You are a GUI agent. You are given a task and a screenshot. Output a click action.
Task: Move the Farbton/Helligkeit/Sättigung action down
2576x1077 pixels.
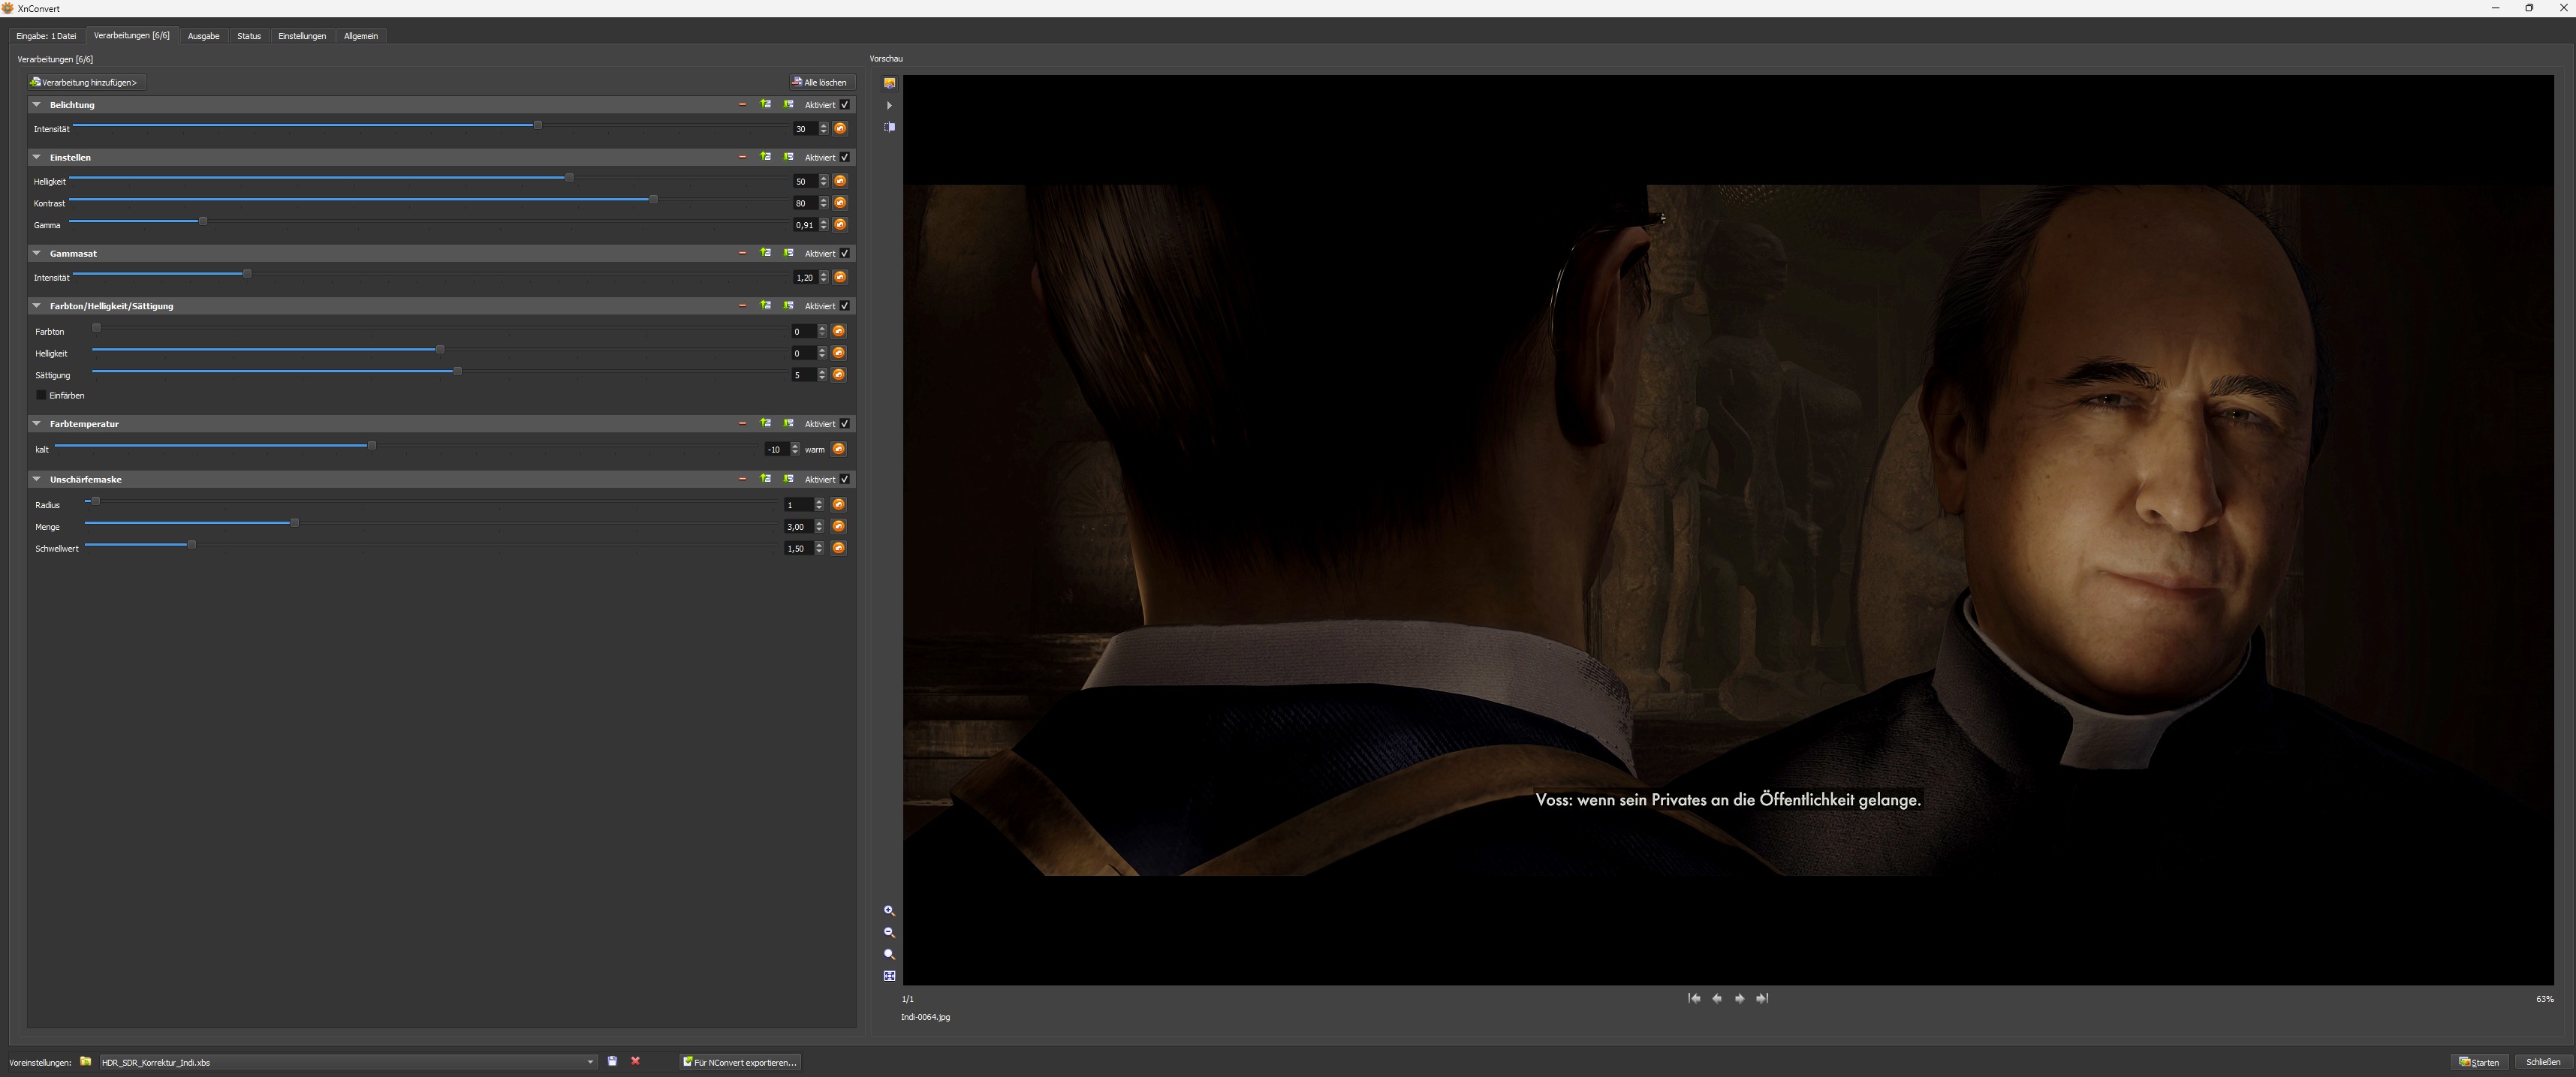[x=788, y=306]
